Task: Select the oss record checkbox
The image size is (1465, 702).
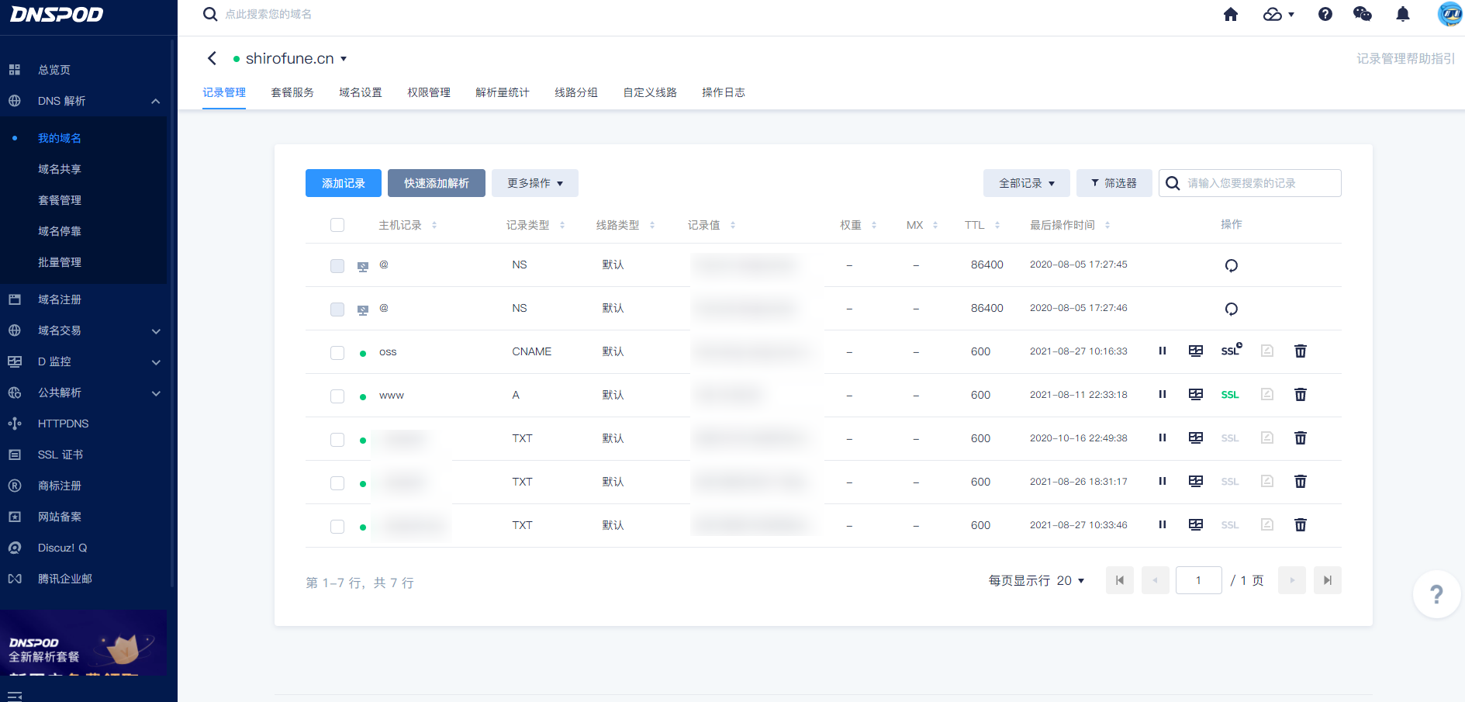Action: point(337,352)
